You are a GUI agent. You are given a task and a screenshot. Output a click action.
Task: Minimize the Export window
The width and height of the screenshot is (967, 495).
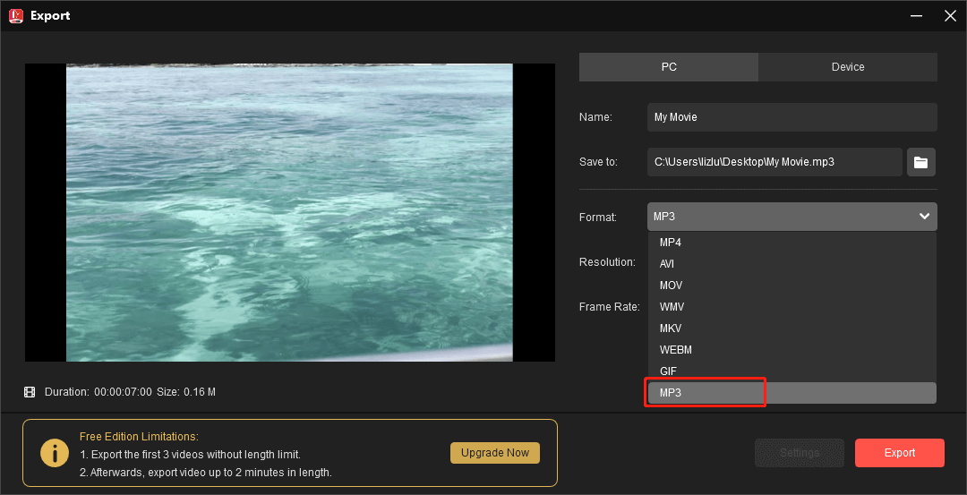click(x=917, y=16)
